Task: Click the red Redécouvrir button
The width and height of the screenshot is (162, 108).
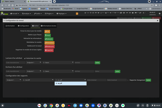Action: [49, 46]
